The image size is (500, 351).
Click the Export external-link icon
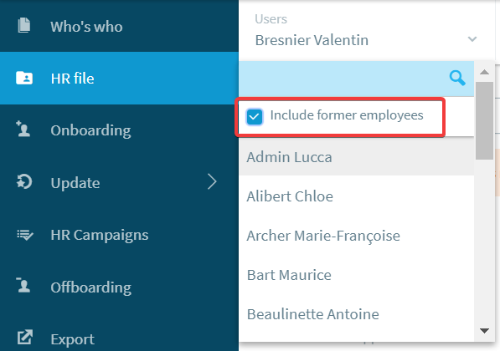click(x=25, y=338)
